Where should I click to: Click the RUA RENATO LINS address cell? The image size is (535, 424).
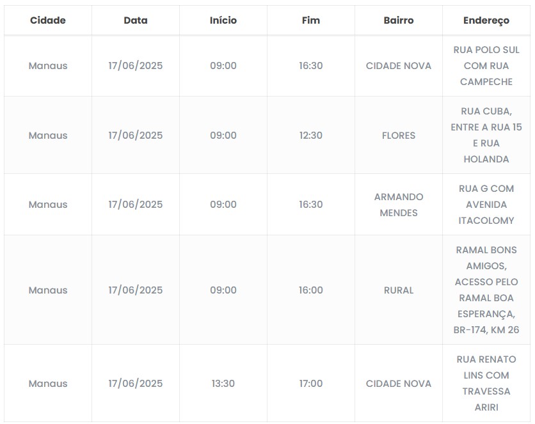coord(486,384)
